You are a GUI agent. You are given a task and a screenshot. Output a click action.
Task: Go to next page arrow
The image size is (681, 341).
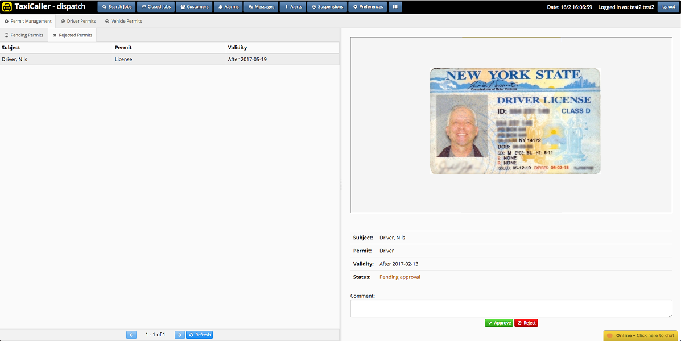point(179,335)
